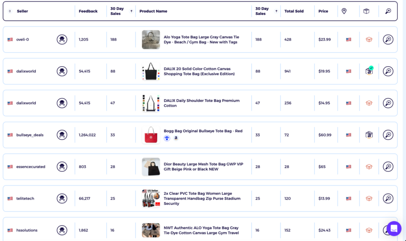Click magnifier icon in Alo Yoga row
The image size is (406, 241).
(x=388, y=39)
